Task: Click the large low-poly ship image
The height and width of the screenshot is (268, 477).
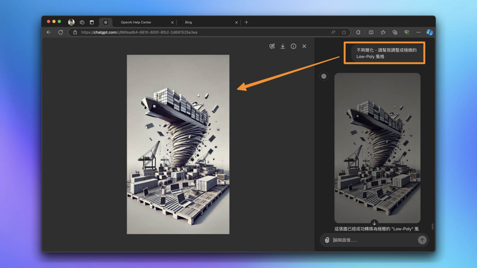Action: click(178, 144)
